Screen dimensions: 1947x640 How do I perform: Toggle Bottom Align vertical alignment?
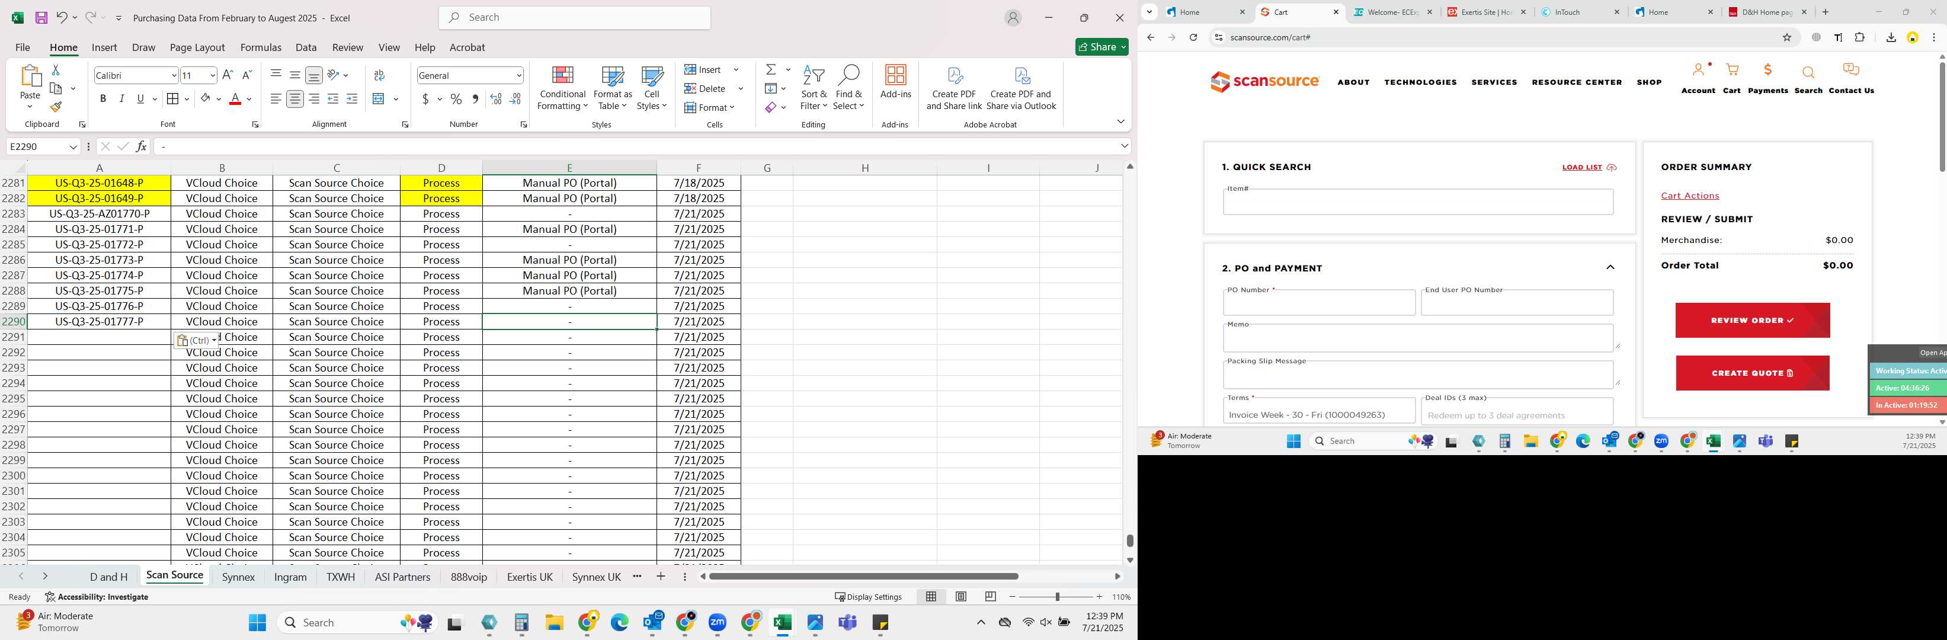coord(313,75)
